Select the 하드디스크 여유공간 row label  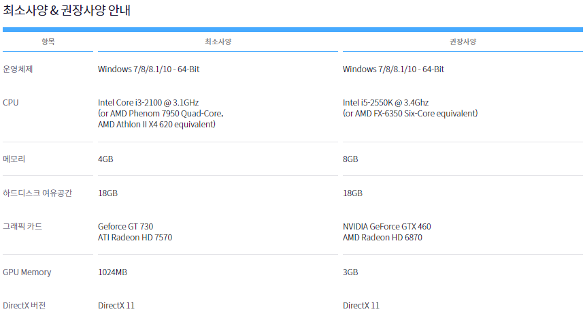(37, 193)
